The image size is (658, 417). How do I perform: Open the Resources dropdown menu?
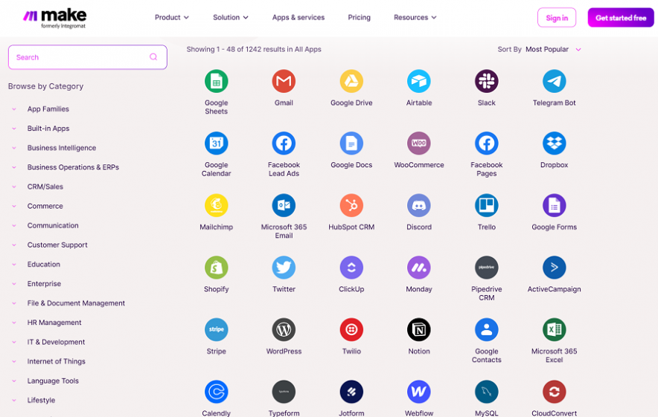[x=415, y=17]
